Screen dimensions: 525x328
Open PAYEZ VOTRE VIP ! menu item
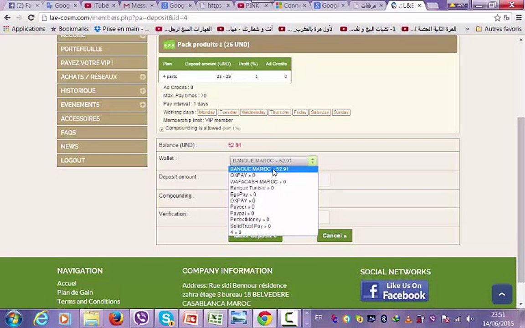click(x=102, y=63)
